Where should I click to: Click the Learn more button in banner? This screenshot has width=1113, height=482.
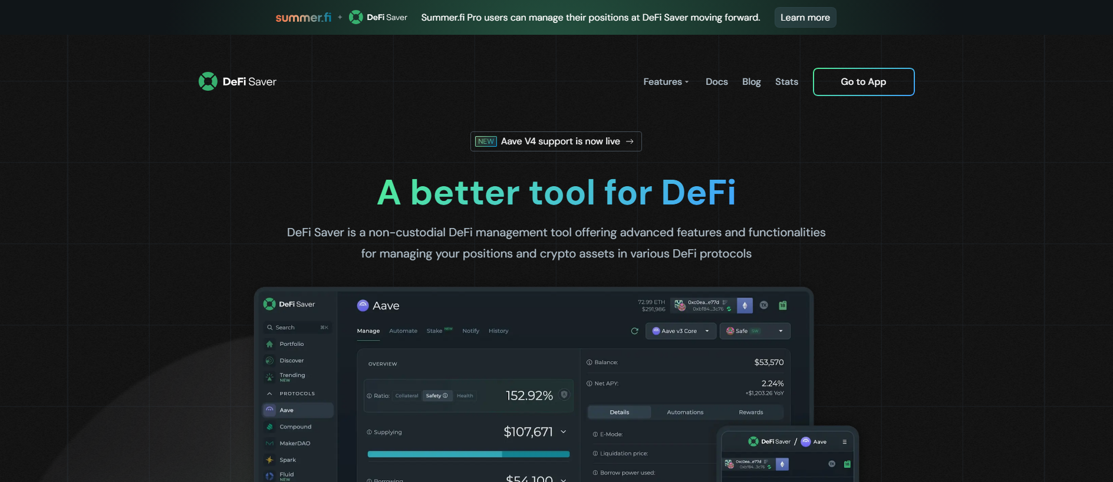(x=805, y=18)
